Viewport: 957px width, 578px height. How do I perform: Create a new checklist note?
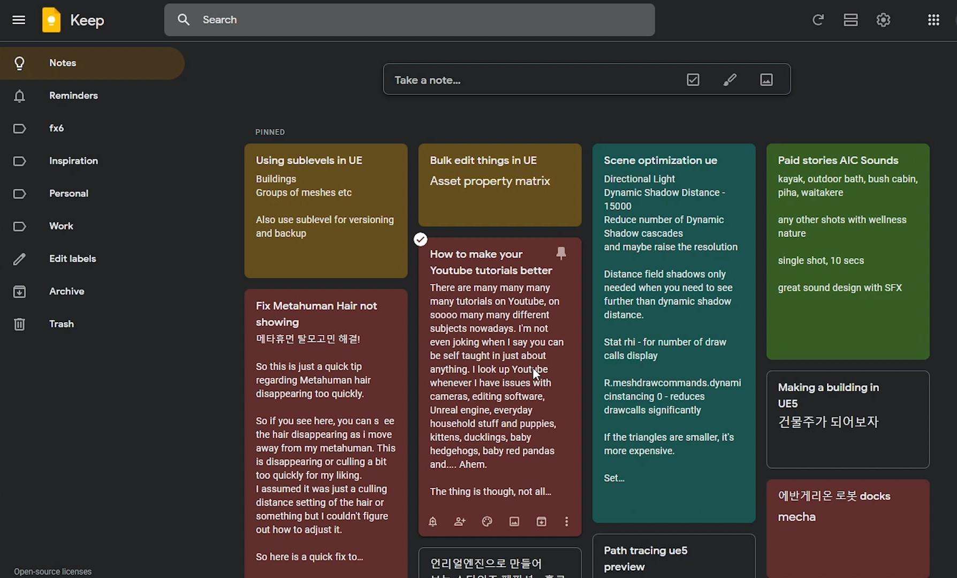(693, 80)
